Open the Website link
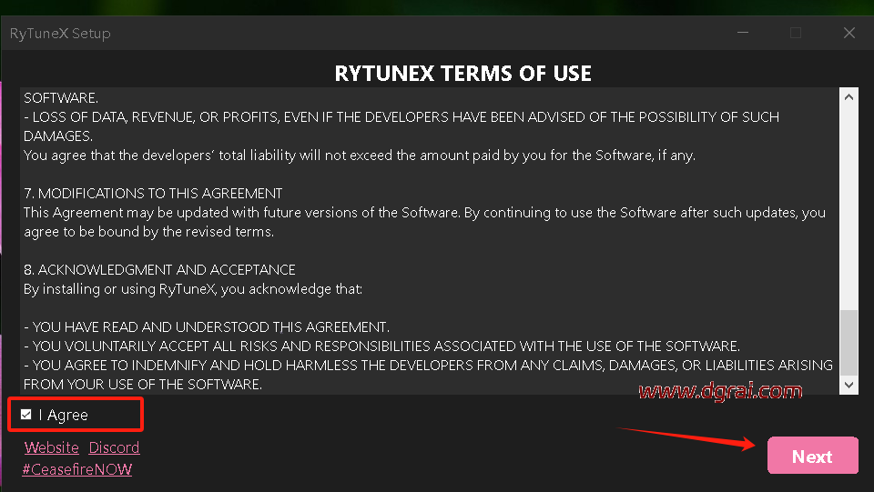Screen dimensions: 874x492 52,447
